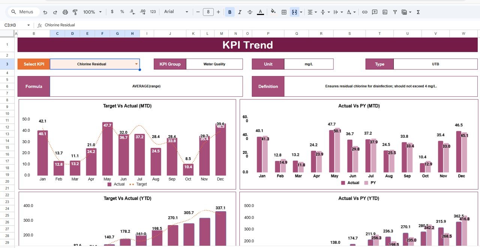Open the Chlorine Residual KPI dropdown

point(136,64)
